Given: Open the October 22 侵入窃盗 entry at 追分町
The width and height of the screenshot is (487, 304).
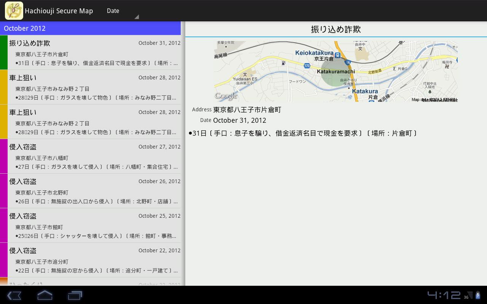Looking at the screenshot, I should click(x=94, y=260).
